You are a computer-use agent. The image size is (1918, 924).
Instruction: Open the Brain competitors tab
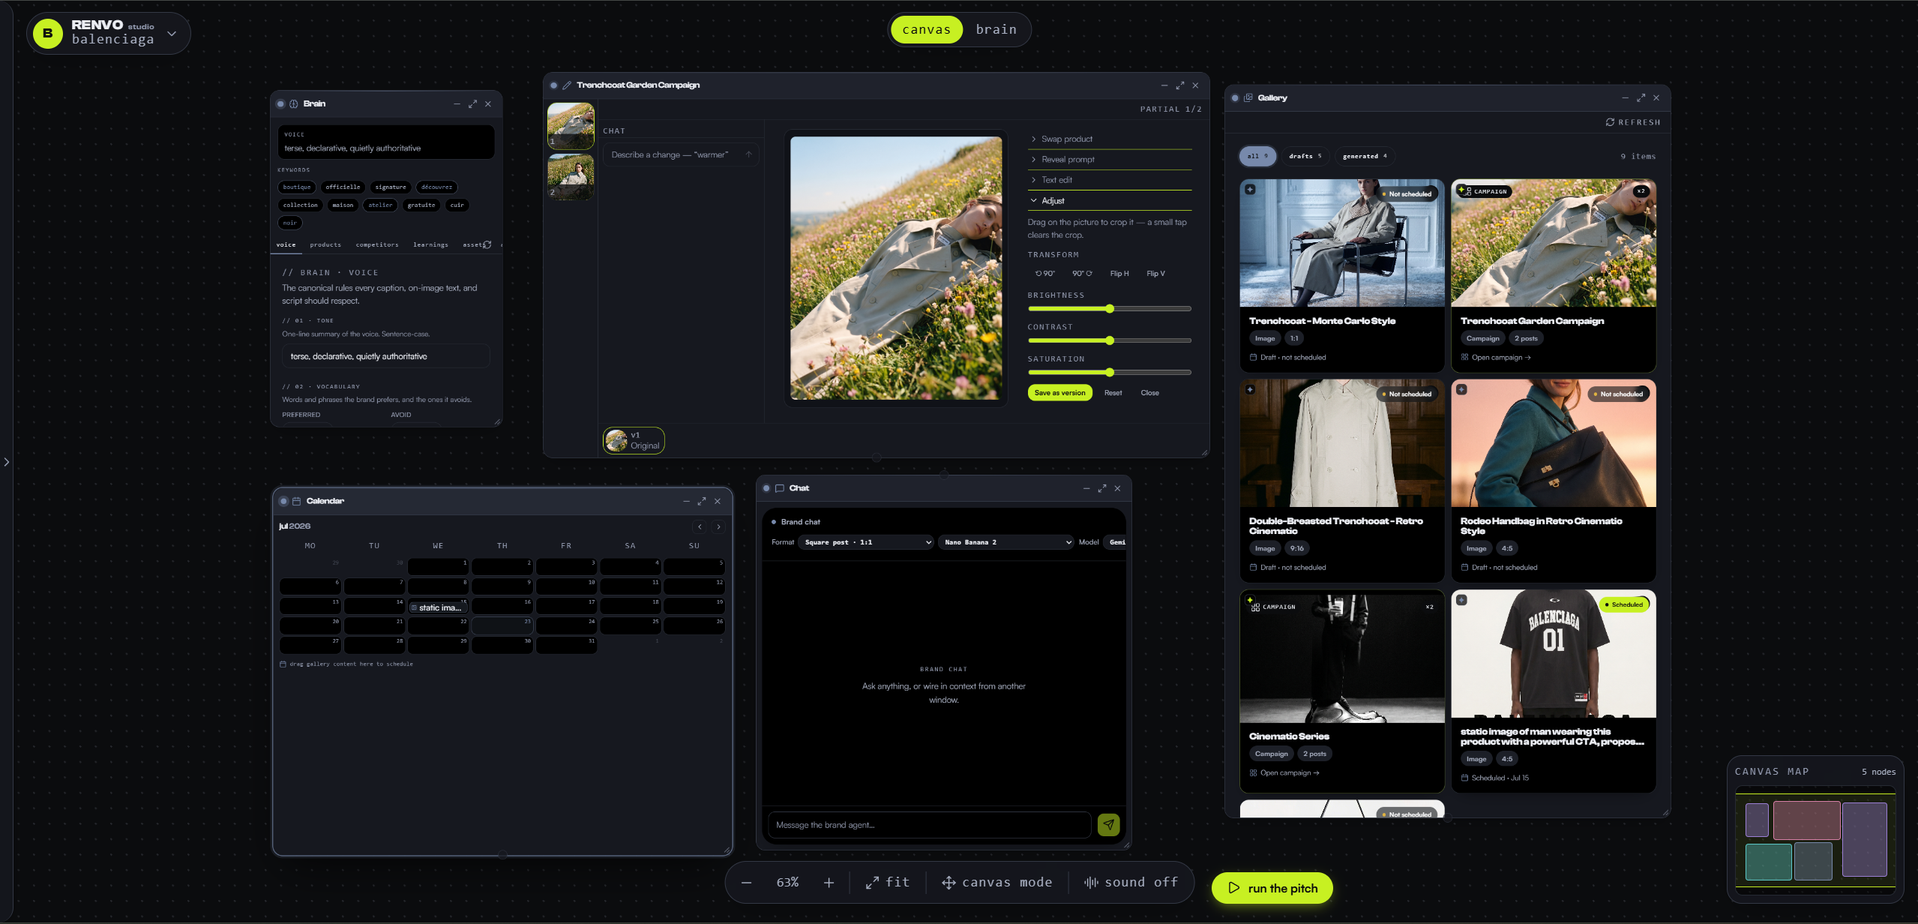(377, 245)
